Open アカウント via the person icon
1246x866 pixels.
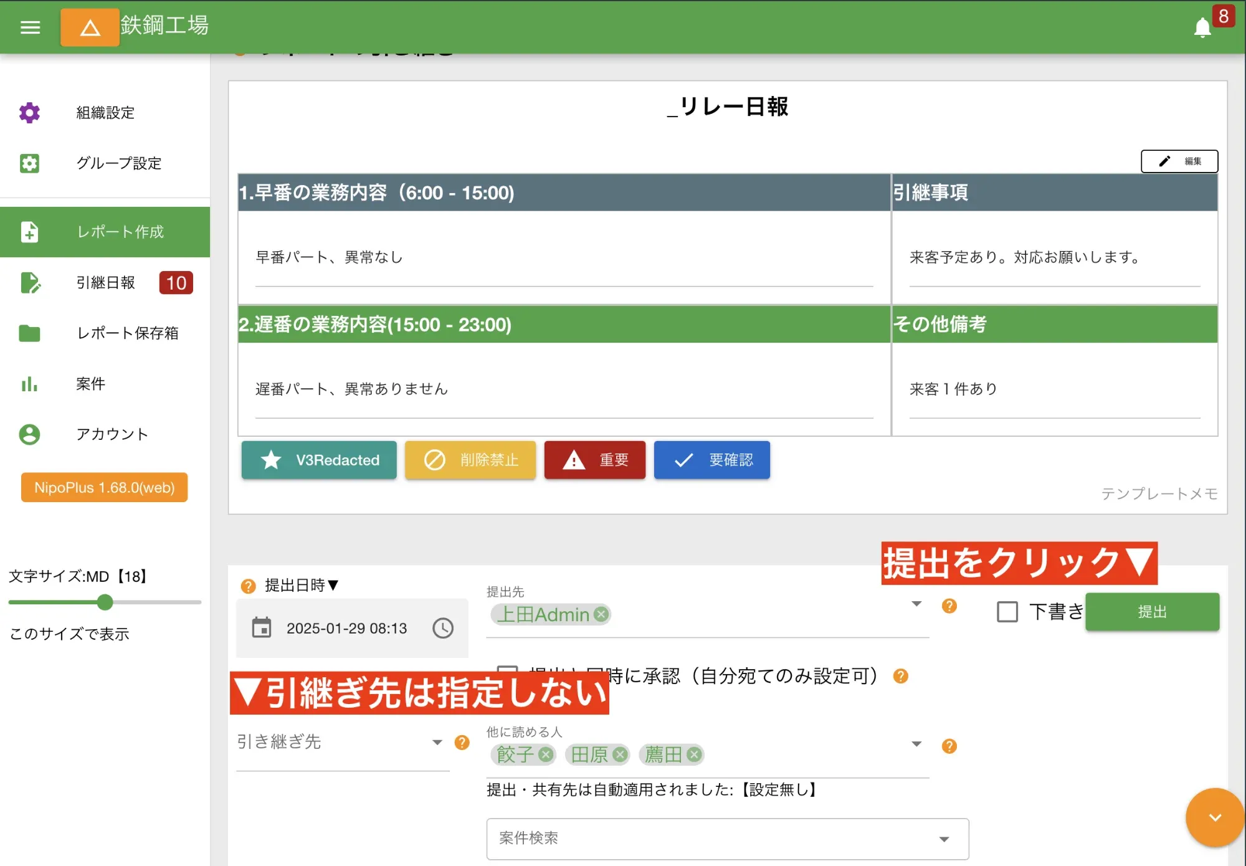tap(29, 435)
